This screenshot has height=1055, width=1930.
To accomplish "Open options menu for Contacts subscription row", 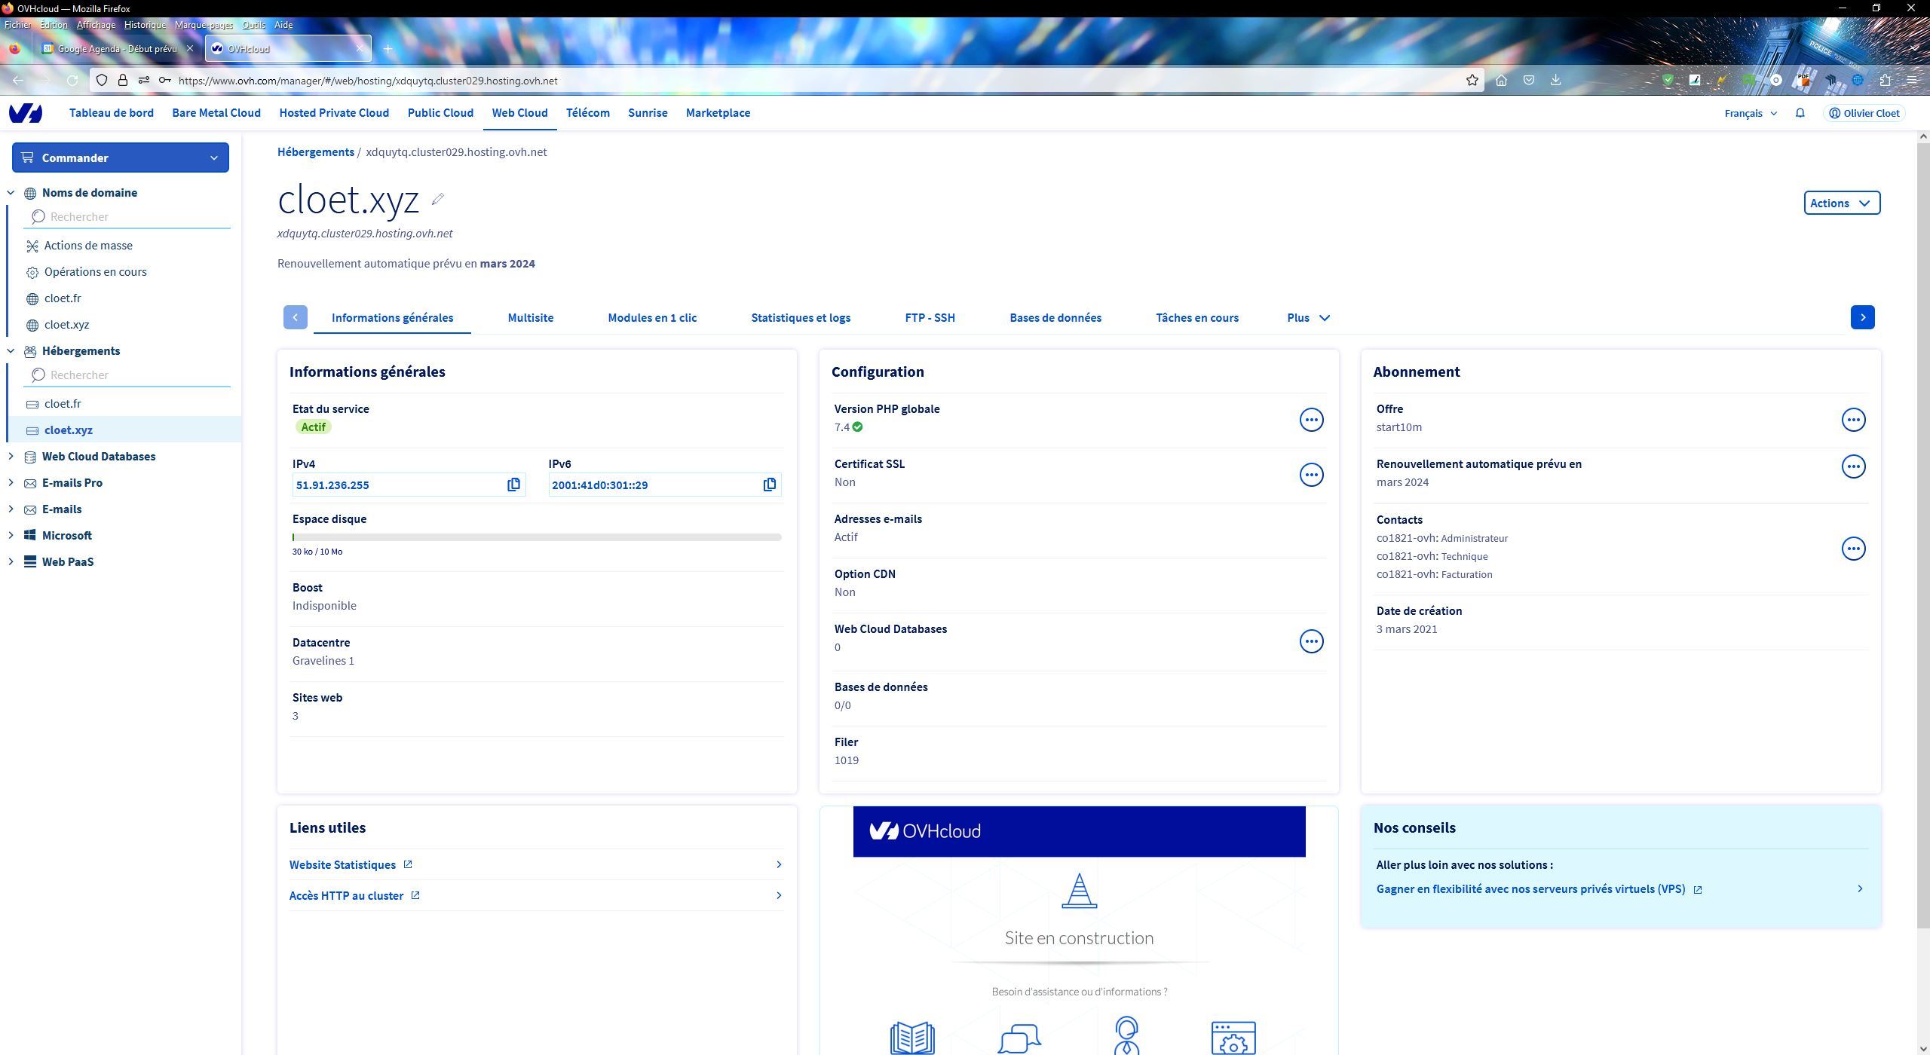I will [x=1853, y=549].
